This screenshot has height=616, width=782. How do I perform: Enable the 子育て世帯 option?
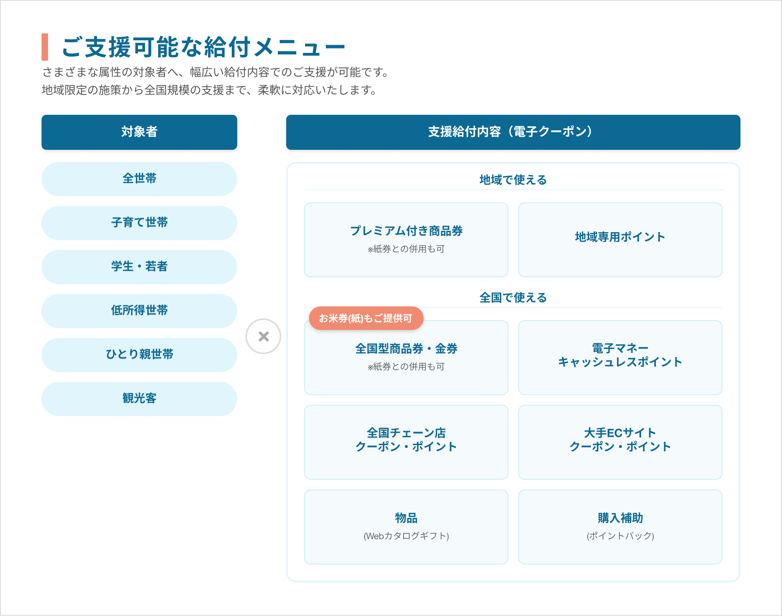(139, 223)
